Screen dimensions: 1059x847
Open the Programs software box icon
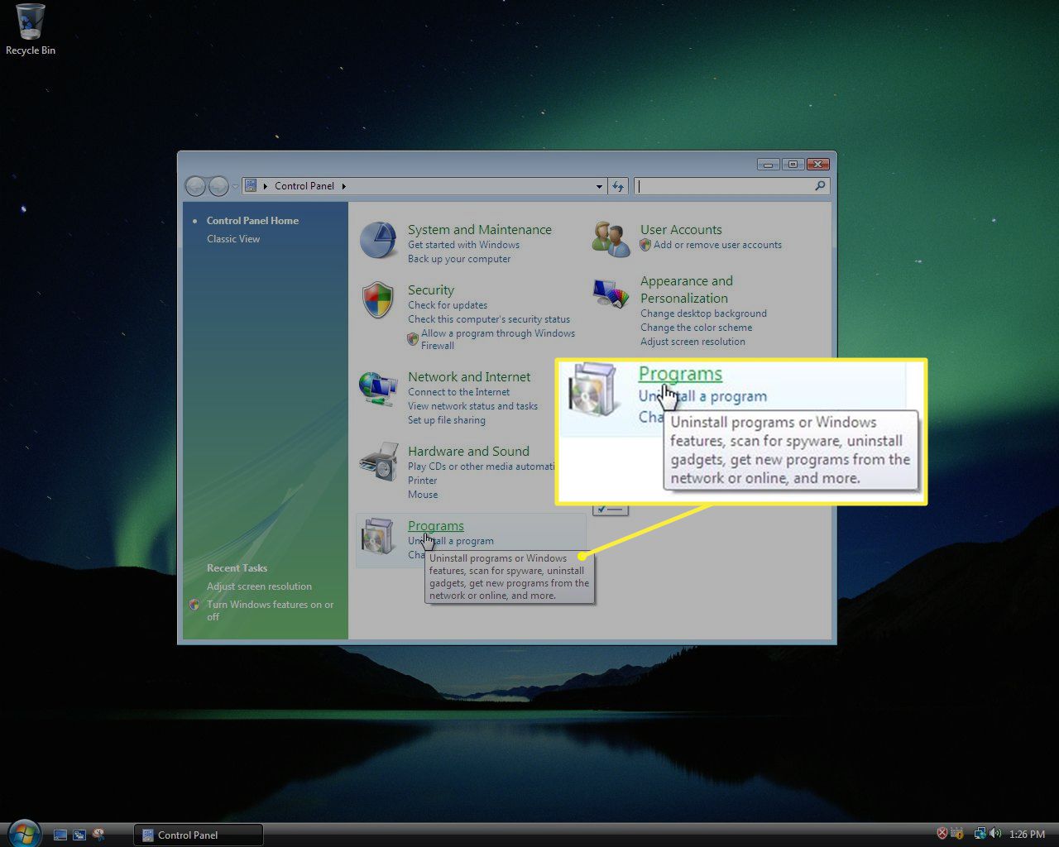coord(378,538)
